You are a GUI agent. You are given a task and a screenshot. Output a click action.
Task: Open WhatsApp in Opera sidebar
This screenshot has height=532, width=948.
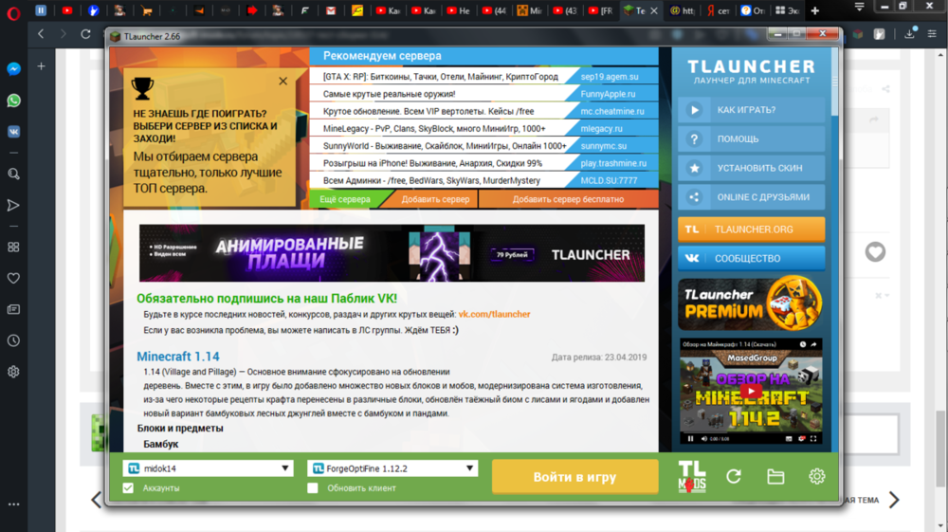pyautogui.click(x=13, y=101)
